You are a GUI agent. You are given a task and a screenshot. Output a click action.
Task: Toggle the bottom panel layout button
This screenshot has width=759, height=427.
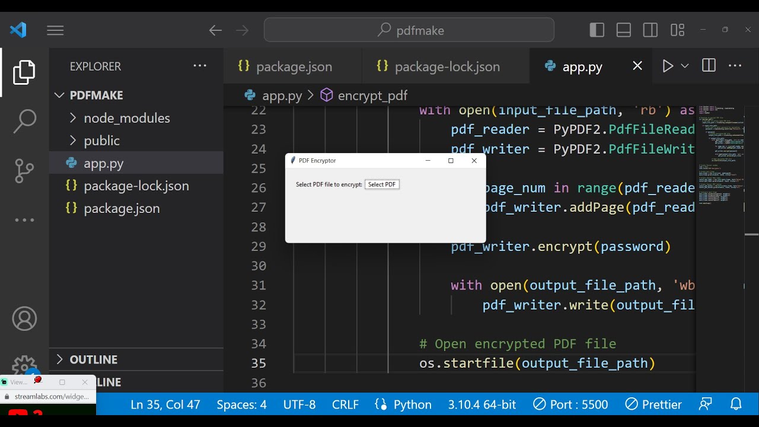624,30
